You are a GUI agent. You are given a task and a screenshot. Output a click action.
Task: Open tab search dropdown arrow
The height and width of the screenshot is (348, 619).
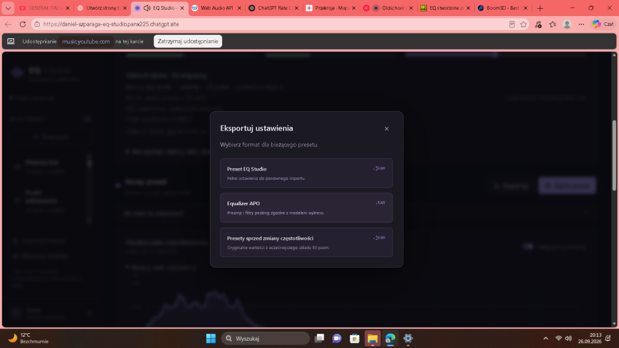[8, 8]
